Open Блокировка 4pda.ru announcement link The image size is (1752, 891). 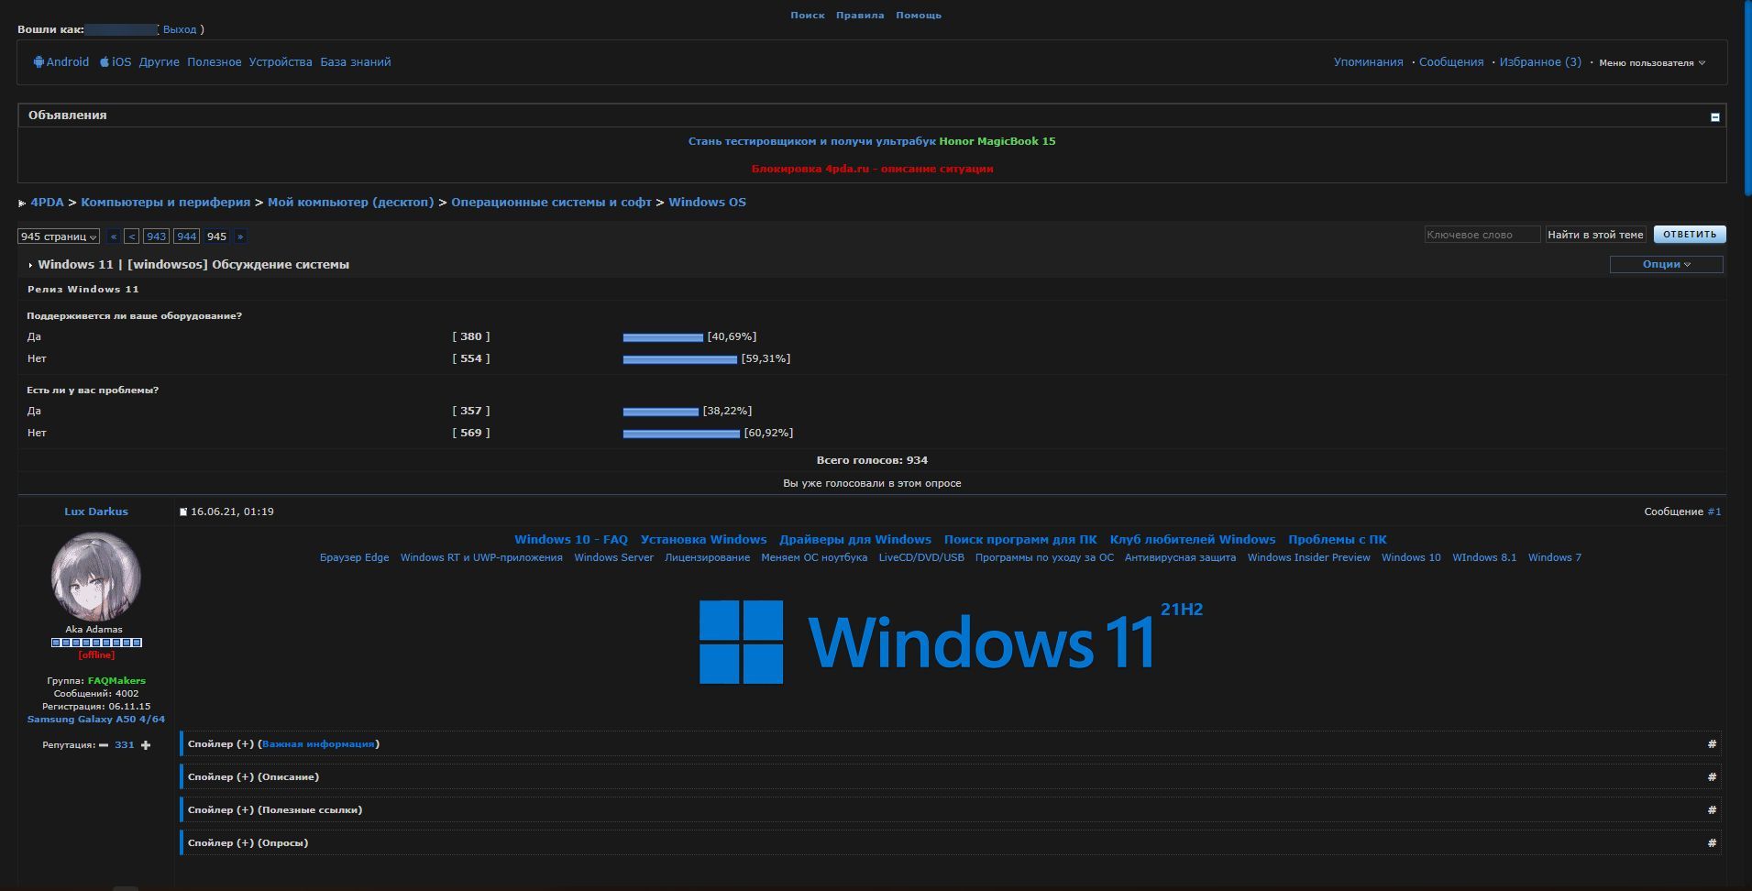point(873,169)
